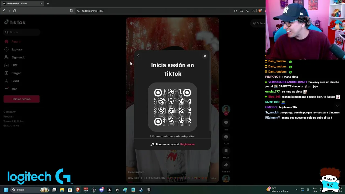Click the TikTok logo
The width and height of the screenshot is (345, 194).
pyautogui.click(x=15, y=22)
